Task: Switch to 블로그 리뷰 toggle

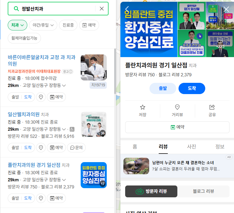Action: pos(203,191)
